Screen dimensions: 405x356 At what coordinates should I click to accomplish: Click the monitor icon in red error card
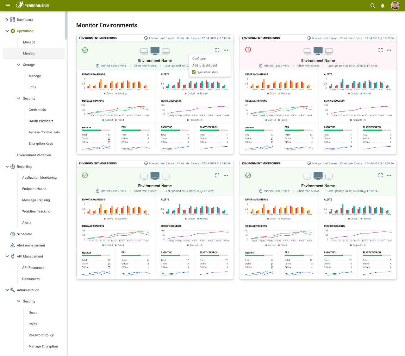318,51
